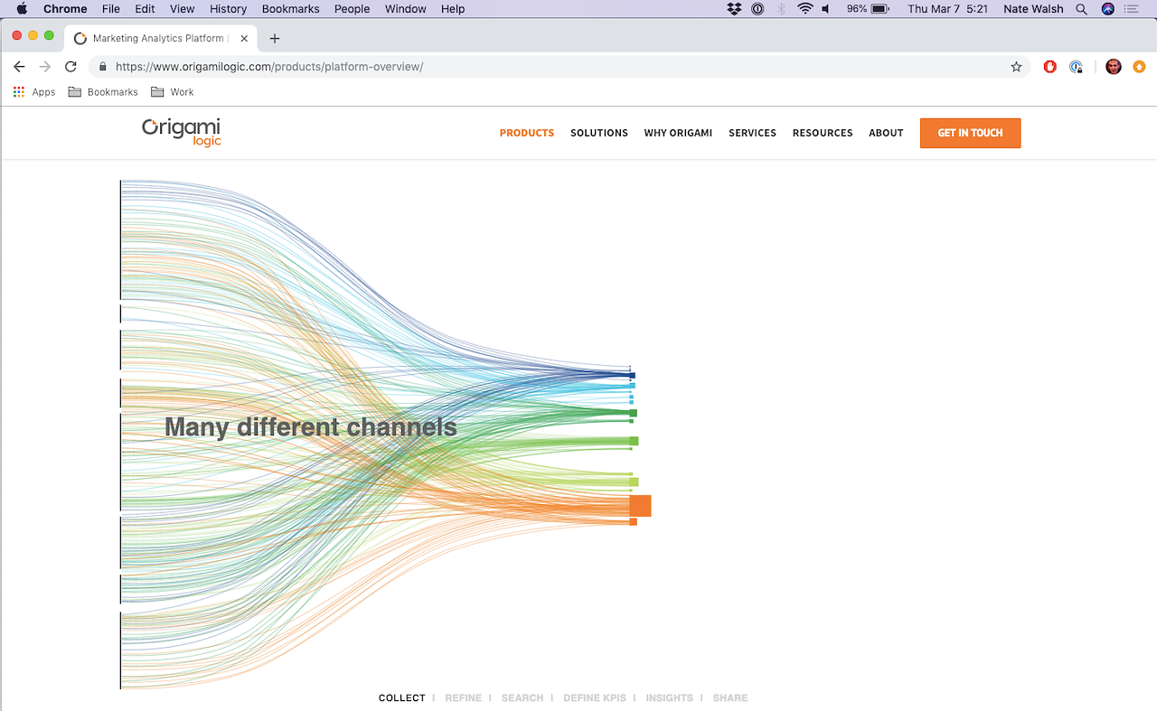The image size is (1157, 711).
Task: Open Notification Center list icon
Action: pyautogui.click(x=1132, y=9)
